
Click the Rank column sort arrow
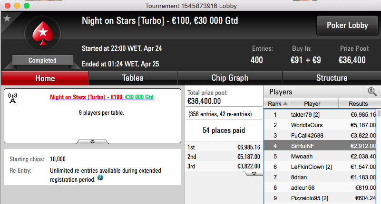(285, 104)
